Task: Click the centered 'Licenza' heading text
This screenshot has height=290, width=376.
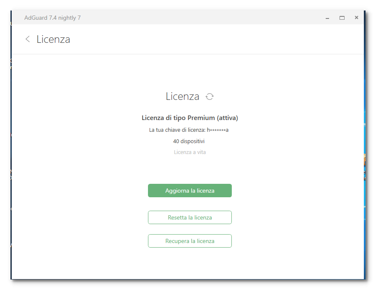Action: coord(182,97)
